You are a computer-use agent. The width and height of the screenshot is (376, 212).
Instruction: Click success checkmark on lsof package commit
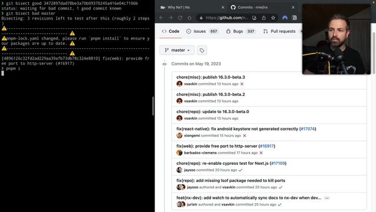click(281, 187)
